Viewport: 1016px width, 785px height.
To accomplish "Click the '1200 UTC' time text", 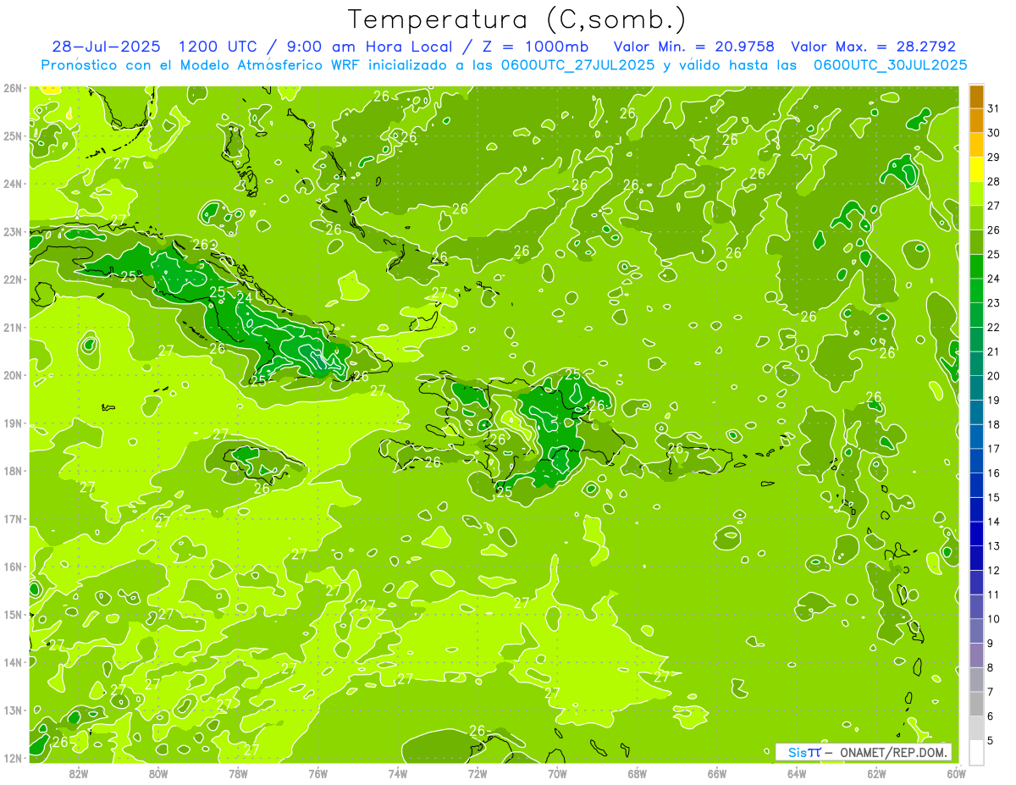I will tap(220, 47).
